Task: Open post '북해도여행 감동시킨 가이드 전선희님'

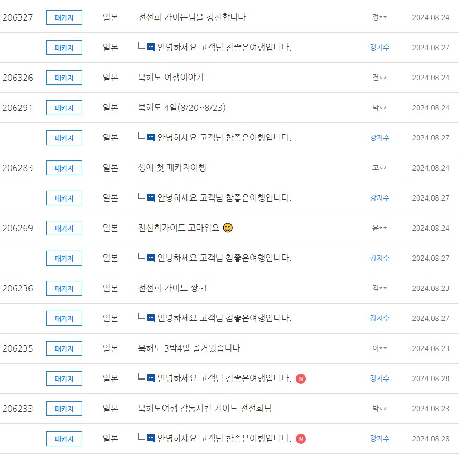Action: tap(205, 408)
